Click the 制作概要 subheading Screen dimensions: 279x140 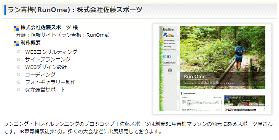30,43
